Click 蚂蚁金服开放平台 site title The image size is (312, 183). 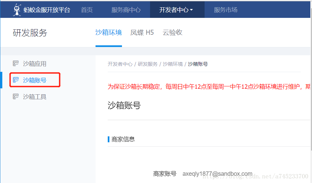coord(47,10)
